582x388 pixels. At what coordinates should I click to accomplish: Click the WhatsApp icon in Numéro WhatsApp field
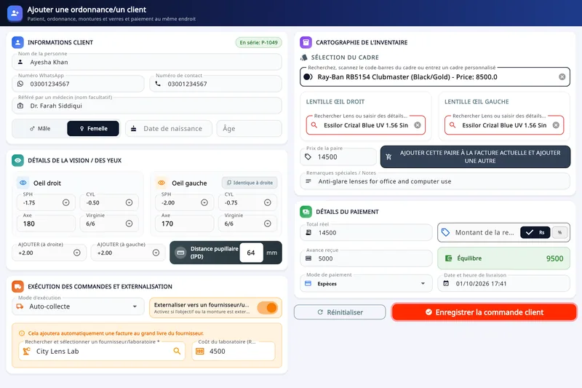(20, 84)
